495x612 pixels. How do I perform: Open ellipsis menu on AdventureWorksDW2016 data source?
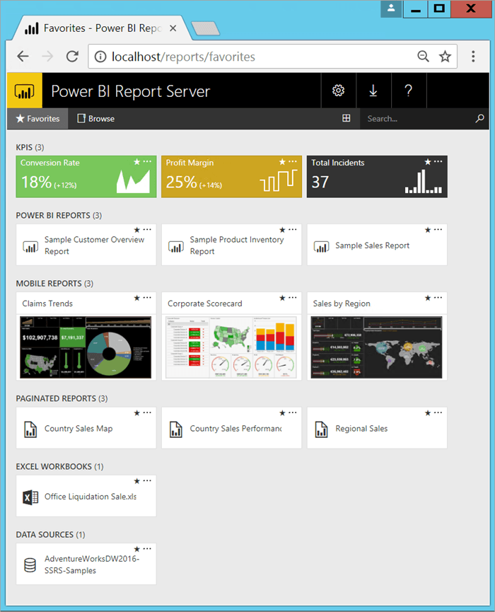(147, 548)
